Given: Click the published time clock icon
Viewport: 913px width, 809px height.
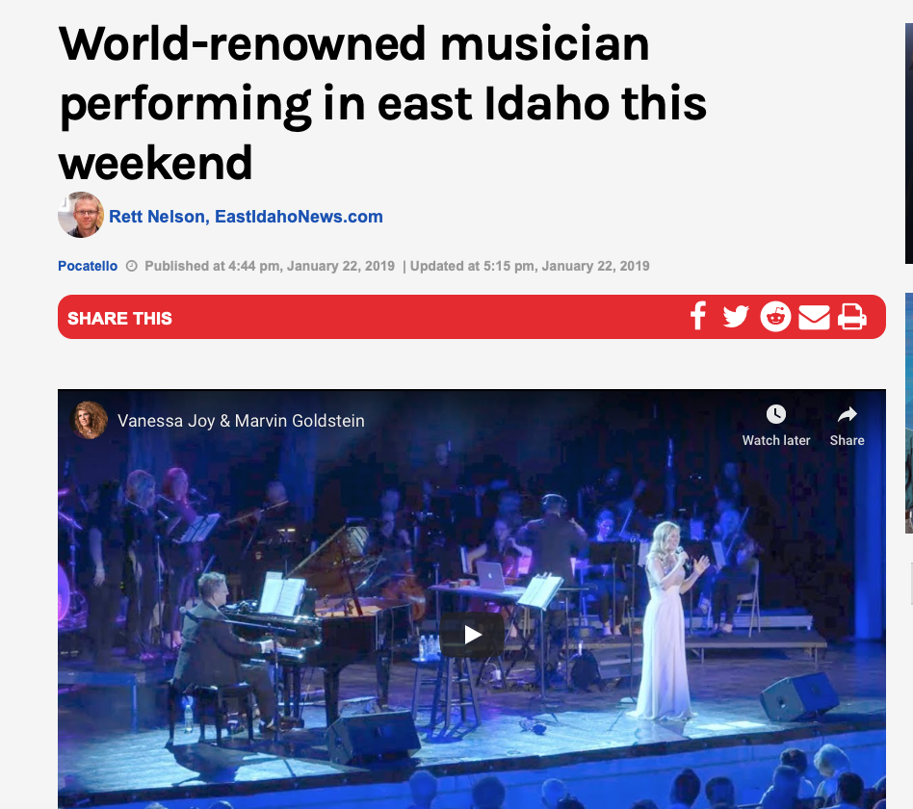Looking at the screenshot, I should click(x=132, y=266).
